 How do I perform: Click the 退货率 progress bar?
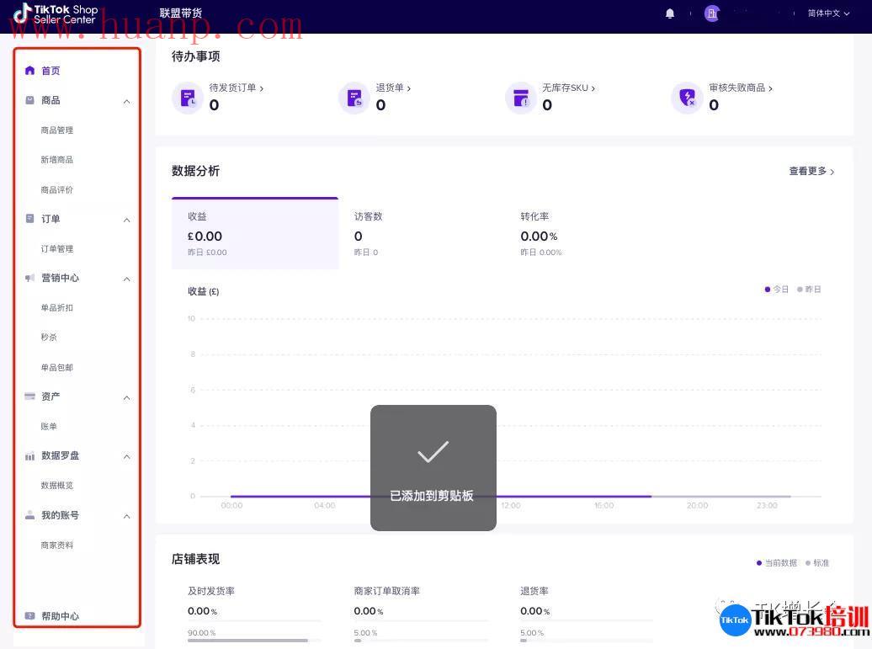[x=587, y=640]
